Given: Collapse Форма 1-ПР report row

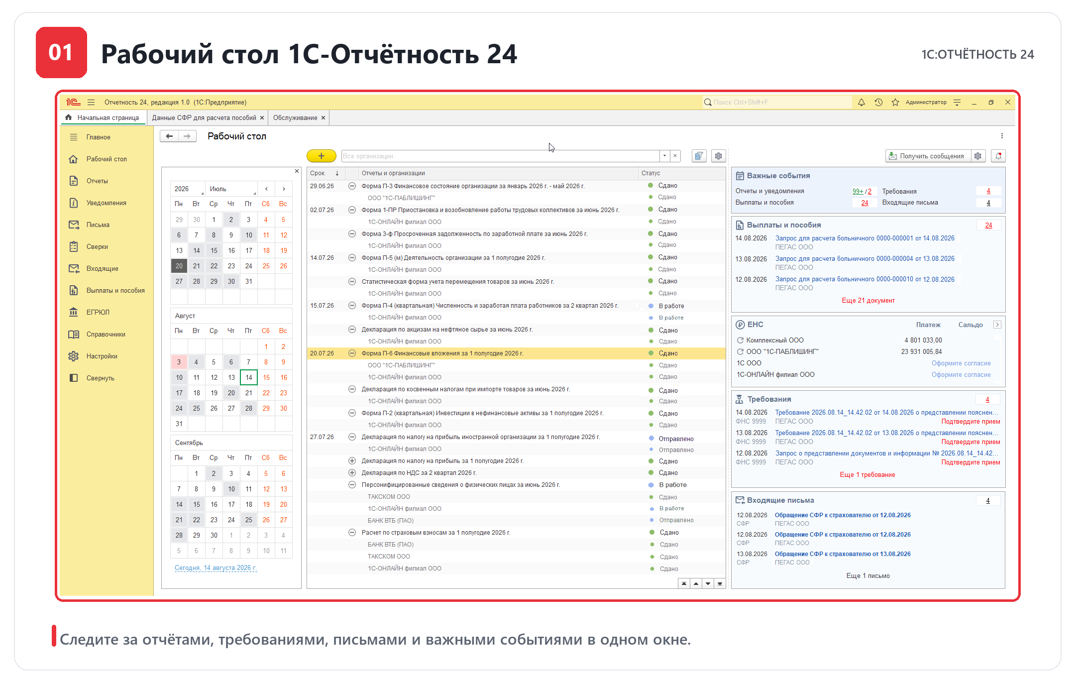Looking at the screenshot, I should click(352, 210).
